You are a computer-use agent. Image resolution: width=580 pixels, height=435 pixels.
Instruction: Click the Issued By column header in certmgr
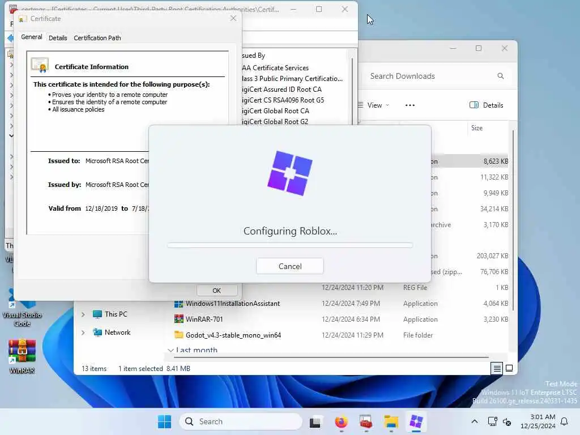254,56
